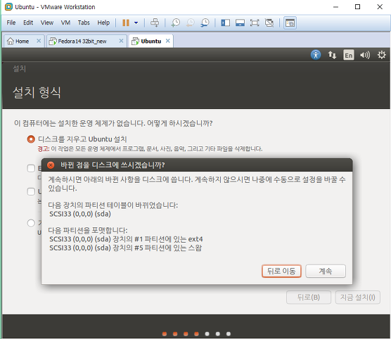Image resolution: width=391 pixels, height=339 pixels.
Task: Open the En keyboard layout indicator
Action: (x=349, y=55)
